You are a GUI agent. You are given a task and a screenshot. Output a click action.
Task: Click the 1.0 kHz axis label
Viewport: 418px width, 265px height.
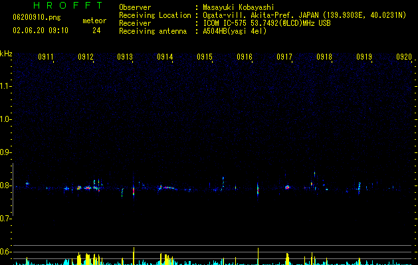(5, 119)
